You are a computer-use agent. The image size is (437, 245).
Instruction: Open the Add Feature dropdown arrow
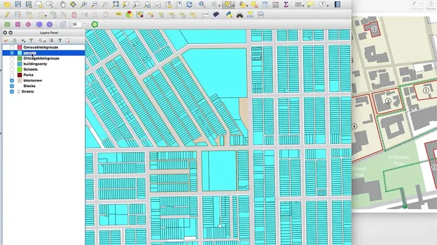[x=46, y=15]
